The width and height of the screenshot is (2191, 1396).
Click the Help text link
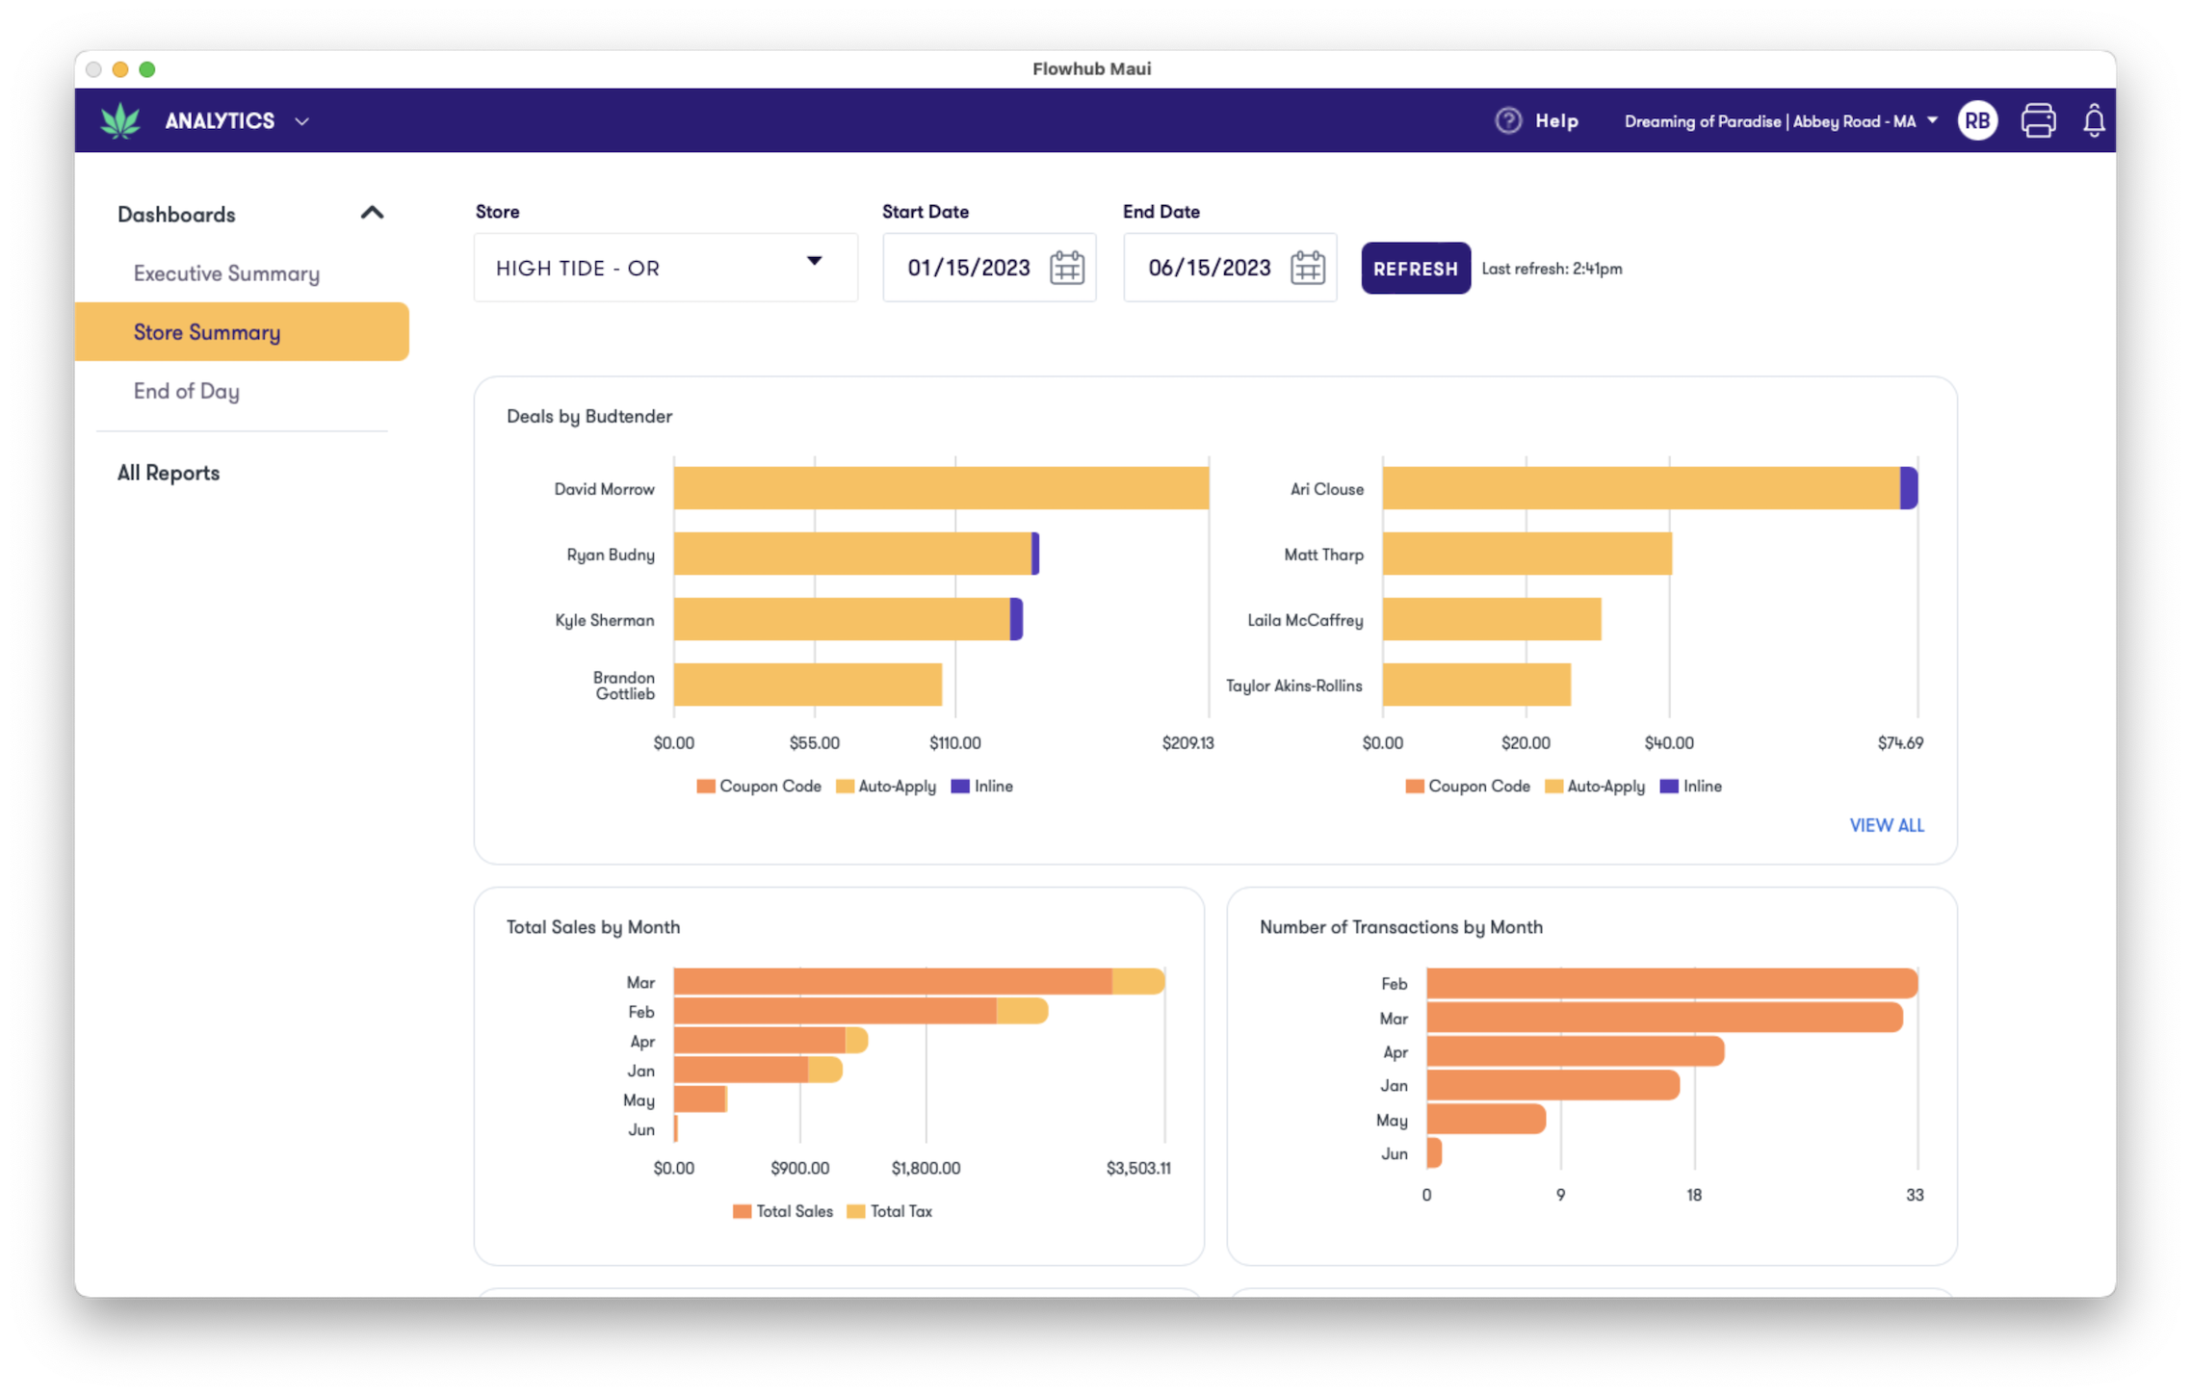1556,121
